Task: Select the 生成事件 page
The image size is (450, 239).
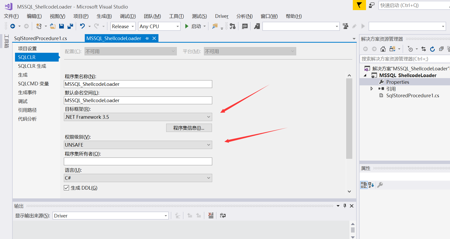Action: click(x=27, y=92)
